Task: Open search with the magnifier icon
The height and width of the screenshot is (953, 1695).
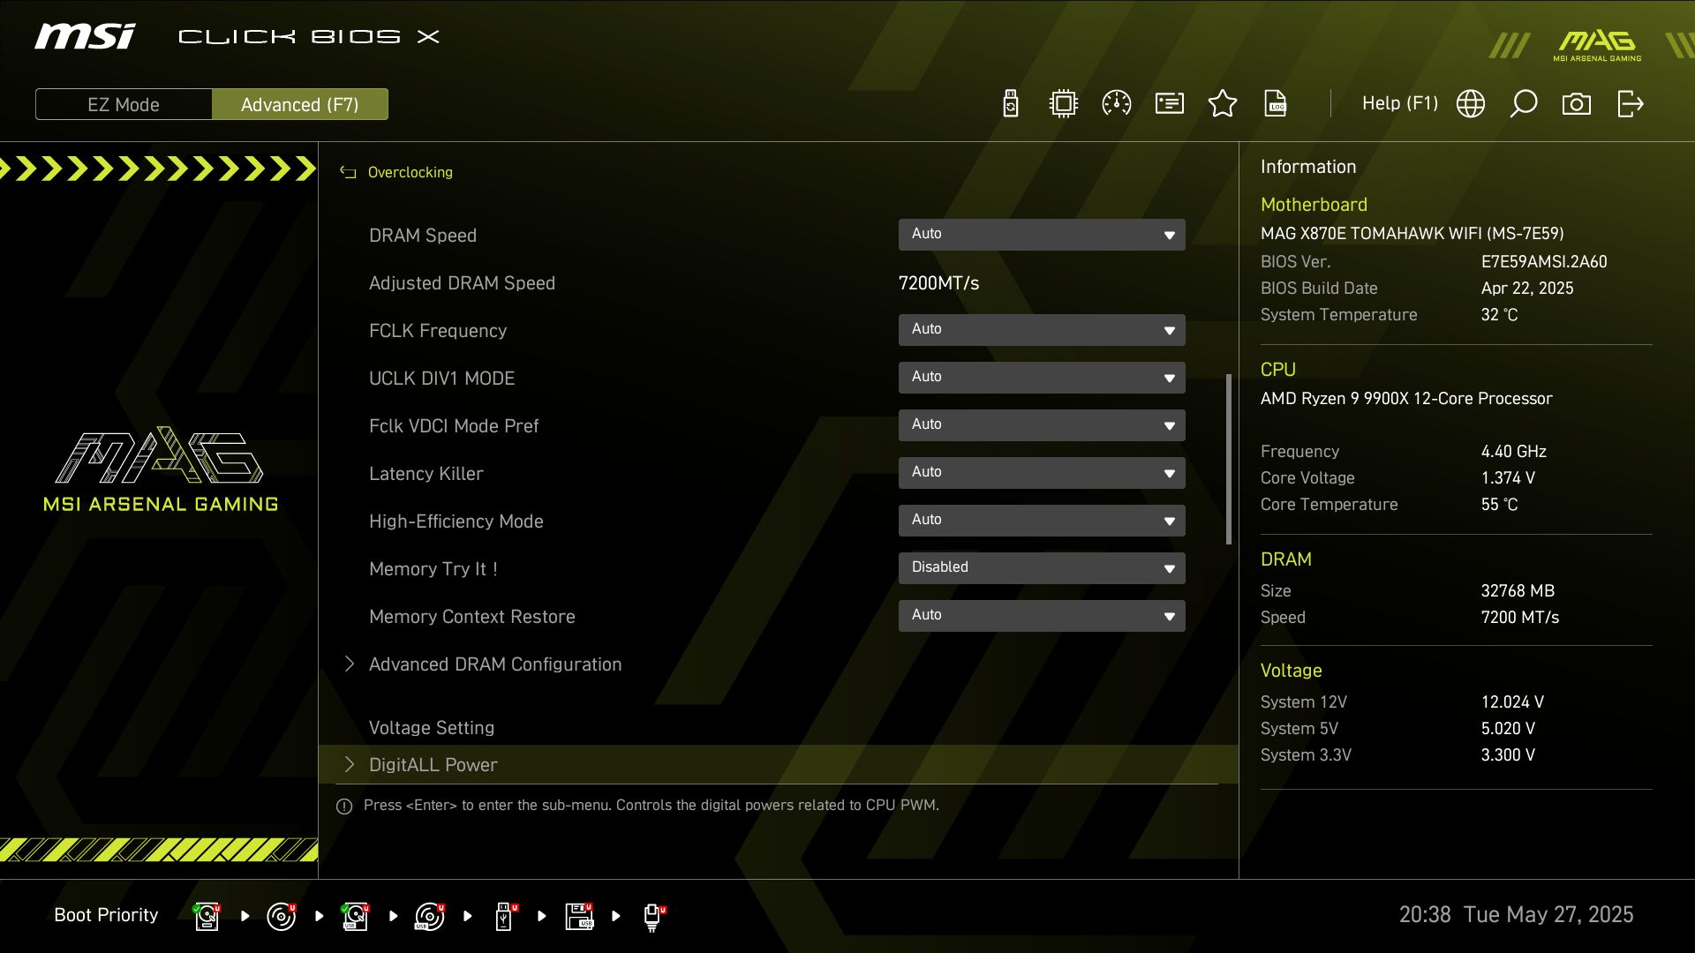Action: [1524, 104]
